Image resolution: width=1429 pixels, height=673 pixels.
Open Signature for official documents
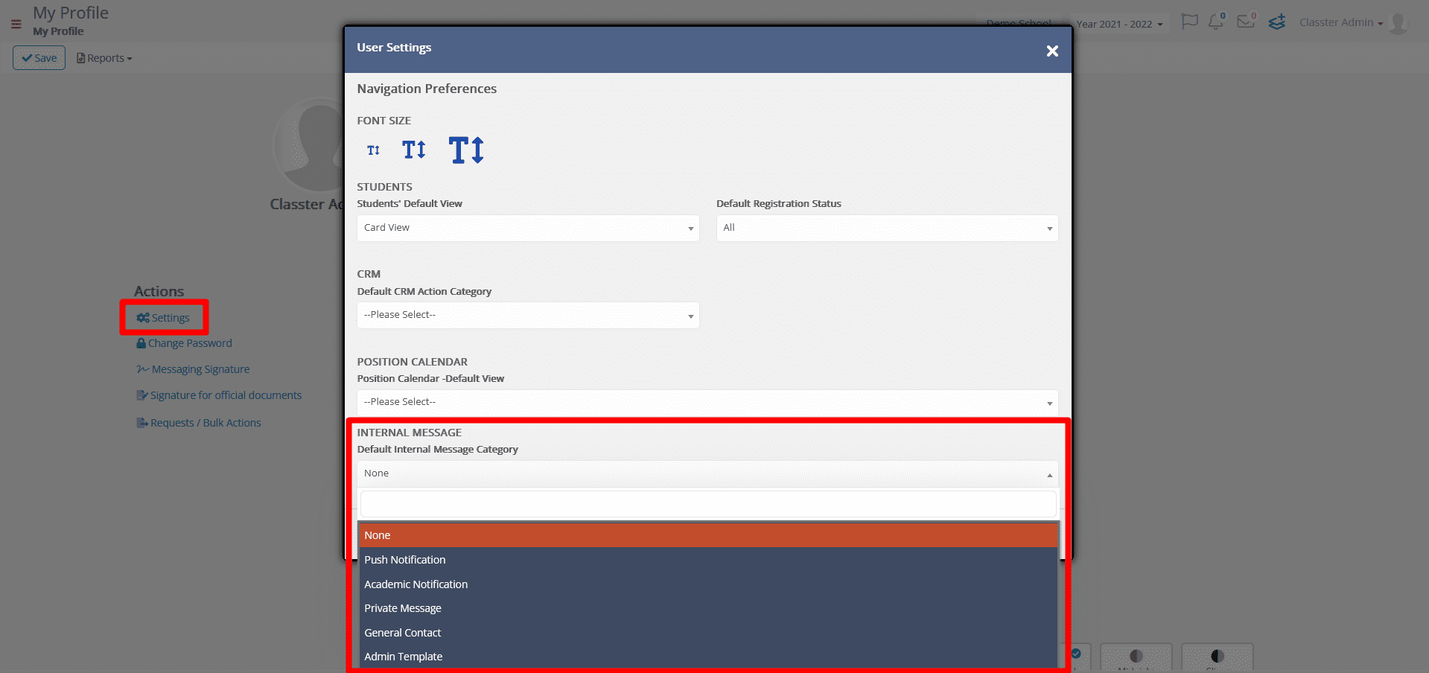[219, 395]
